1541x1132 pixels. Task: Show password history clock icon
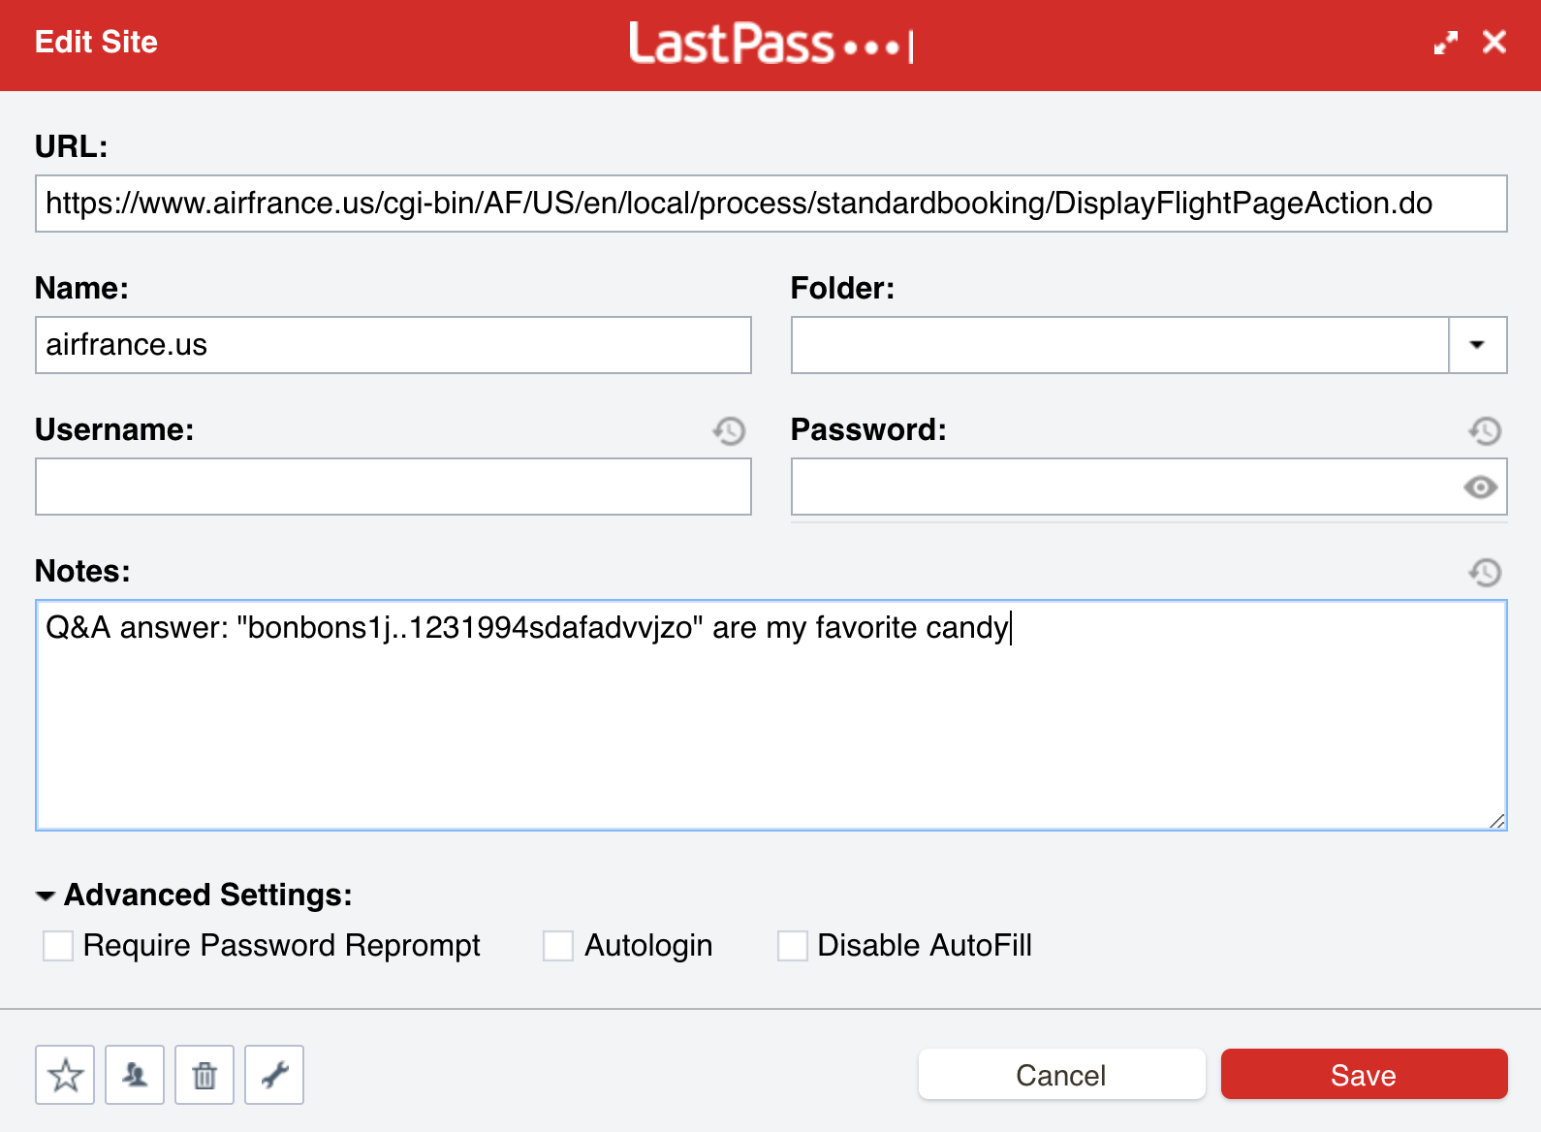[1485, 430]
